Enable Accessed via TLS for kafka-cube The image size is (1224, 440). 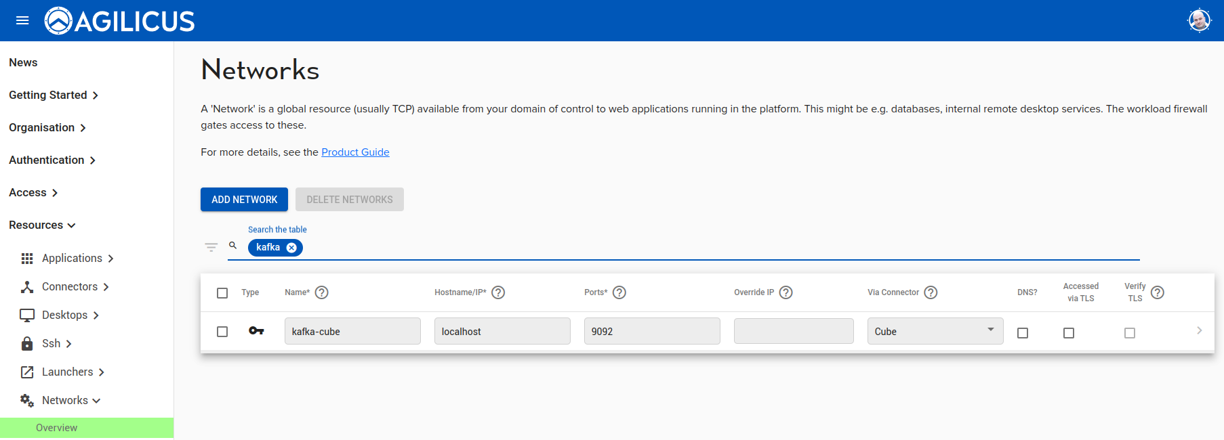1069,333
